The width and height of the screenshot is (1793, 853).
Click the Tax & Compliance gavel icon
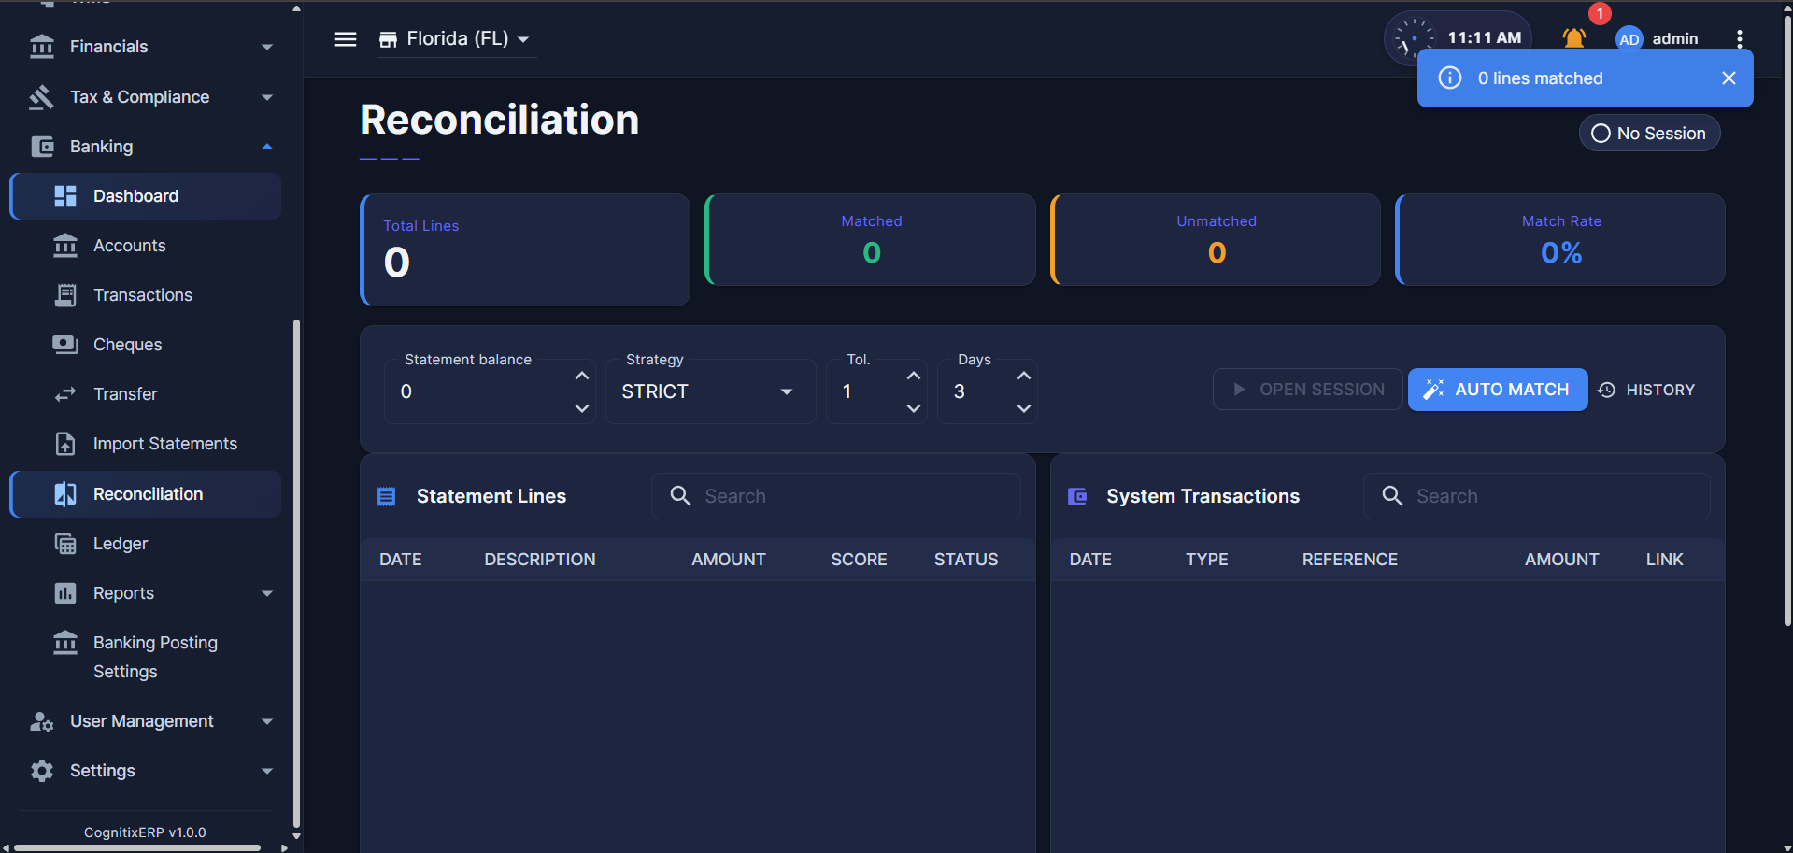[42, 97]
